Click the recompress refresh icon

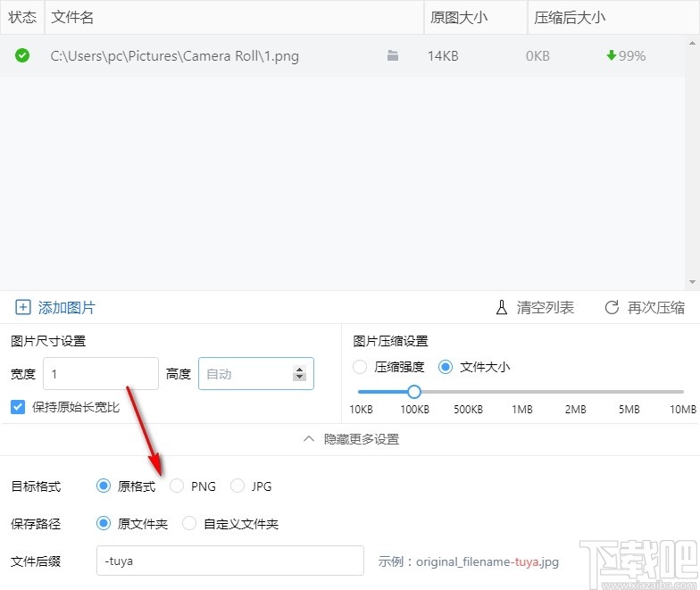coord(612,307)
